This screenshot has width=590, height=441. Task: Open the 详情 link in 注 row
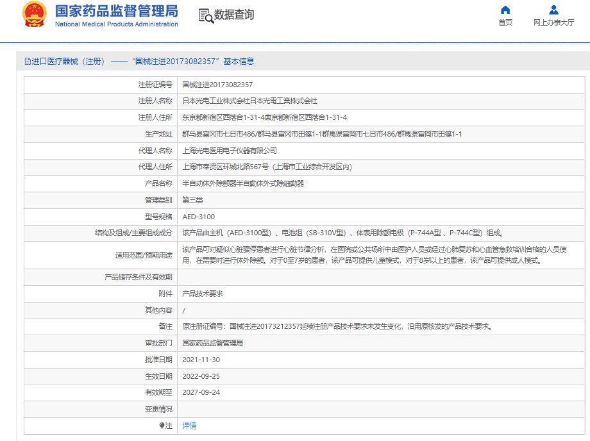click(189, 426)
